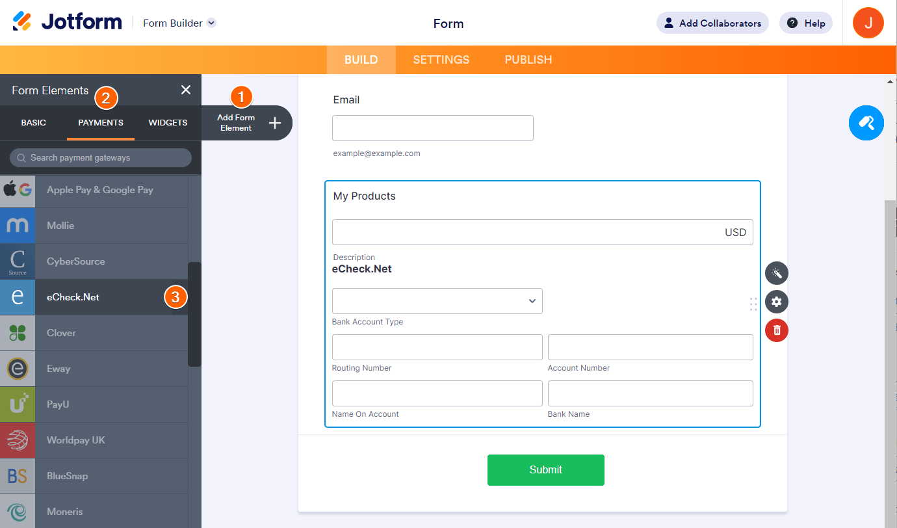
Task: Select the Apple Pay & Google Pay label
Action: [100, 190]
